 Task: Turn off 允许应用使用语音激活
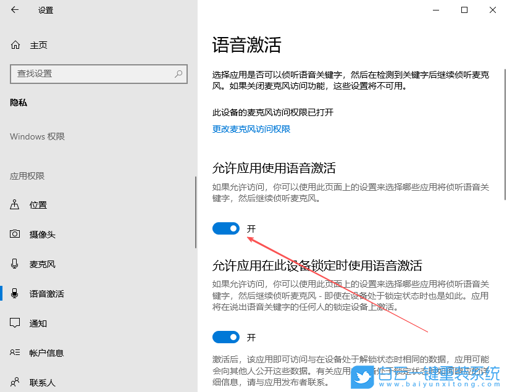225,228
